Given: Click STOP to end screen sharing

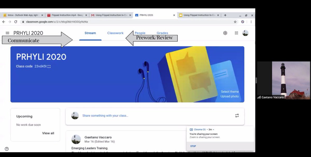Looking at the screenshot, I should click(193, 146).
